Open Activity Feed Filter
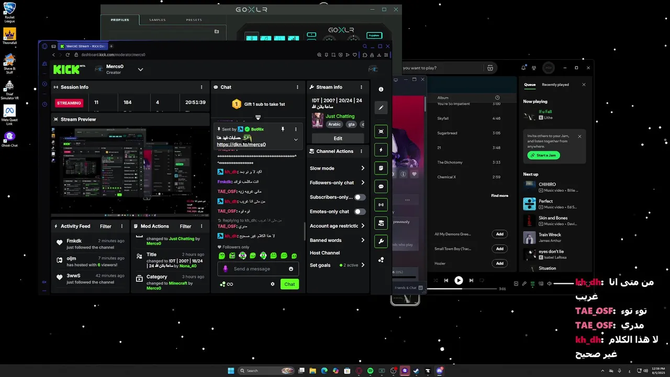 click(x=106, y=226)
